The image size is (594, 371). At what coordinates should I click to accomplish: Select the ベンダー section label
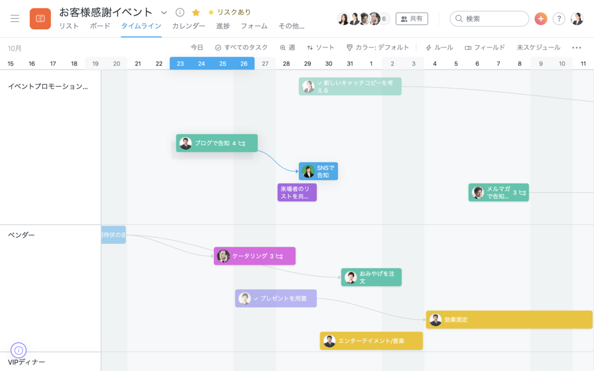(21, 234)
